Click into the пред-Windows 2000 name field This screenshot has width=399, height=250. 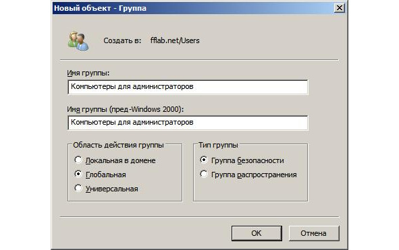tap(188, 123)
